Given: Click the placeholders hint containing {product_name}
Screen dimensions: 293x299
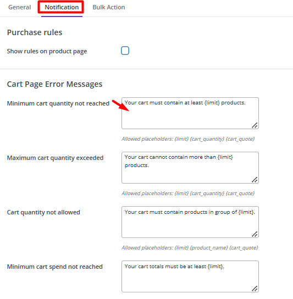Looking at the screenshot, I should pyautogui.click(x=190, y=248).
